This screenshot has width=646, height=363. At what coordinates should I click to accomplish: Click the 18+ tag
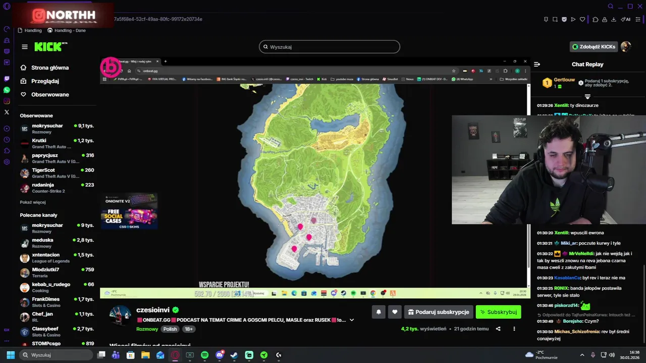pos(188,329)
